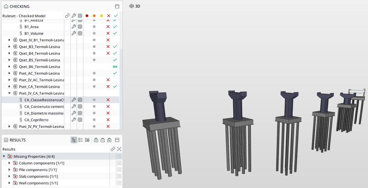The image size is (368, 188).
Task: Expand the Qset_B3_Termoli-Lesina ruleset
Action: [x=9, y=47]
